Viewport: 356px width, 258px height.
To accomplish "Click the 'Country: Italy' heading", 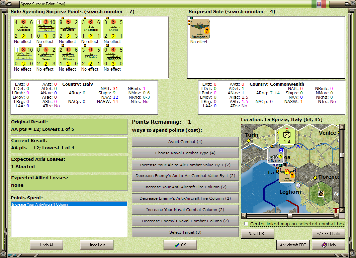I will (x=78, y=84).
